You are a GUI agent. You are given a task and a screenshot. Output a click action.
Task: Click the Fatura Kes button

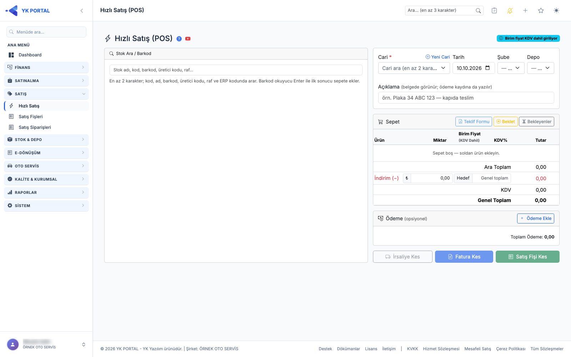[464, 257]
